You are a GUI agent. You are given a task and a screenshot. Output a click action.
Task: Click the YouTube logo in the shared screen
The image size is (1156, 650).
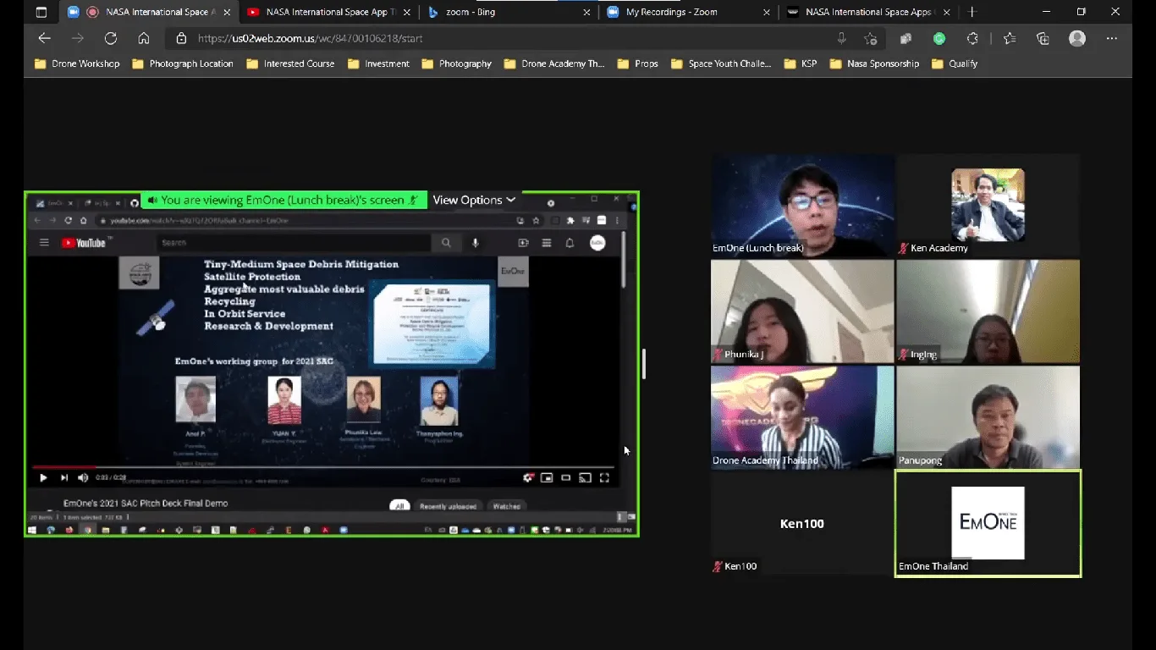[x=83, y=243]
